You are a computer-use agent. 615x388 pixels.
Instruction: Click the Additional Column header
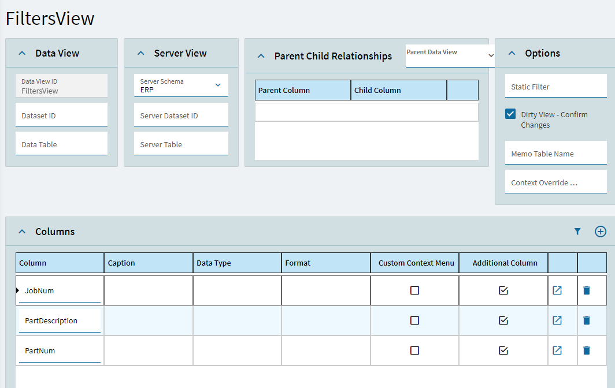click(x=503, y=263)
